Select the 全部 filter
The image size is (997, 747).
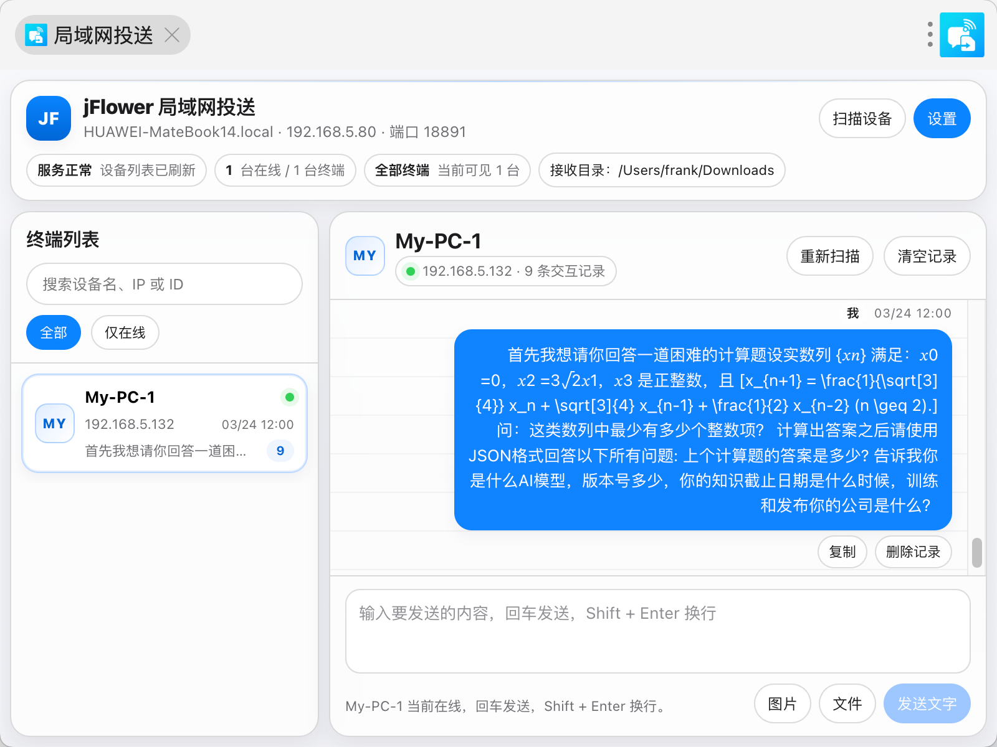point(54,332)
